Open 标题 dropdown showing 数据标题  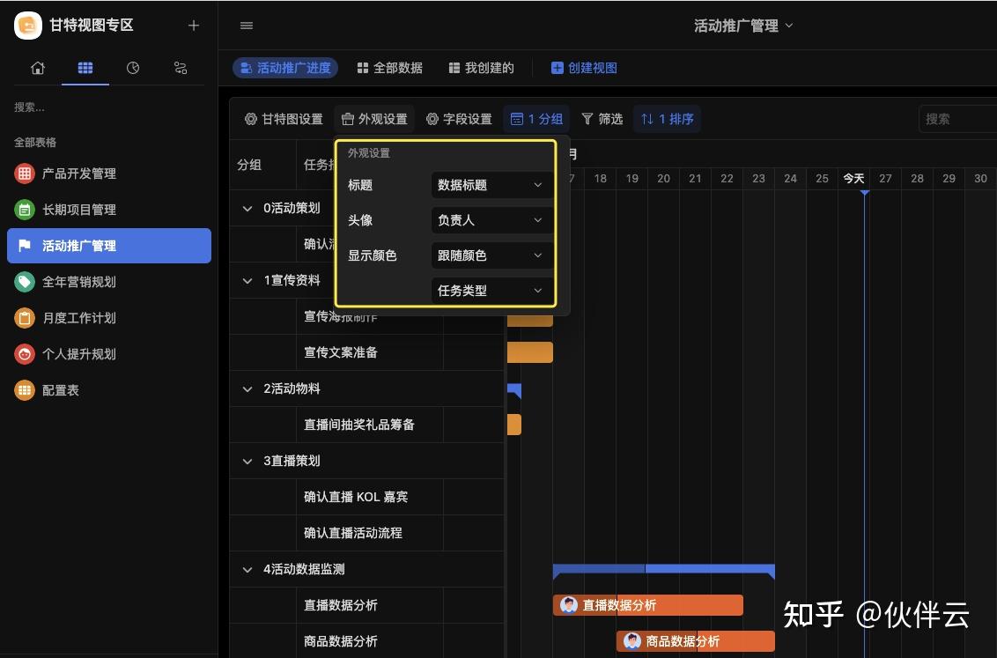pyautogui.click(x=491, y=185)
